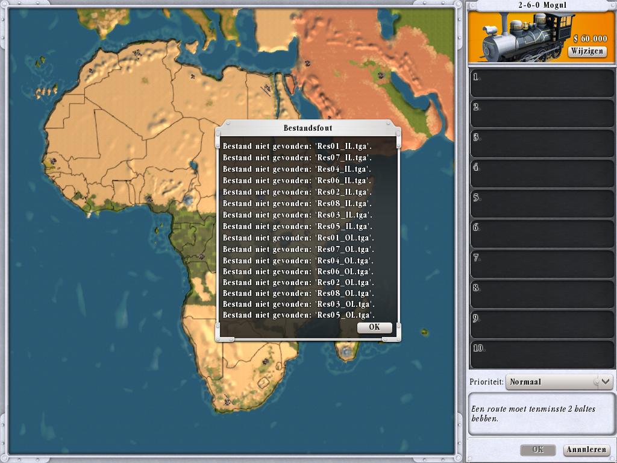This screenshot has width=617, height=463.
Task: Select route stop slot 5
Action: (x=542, y=204)
